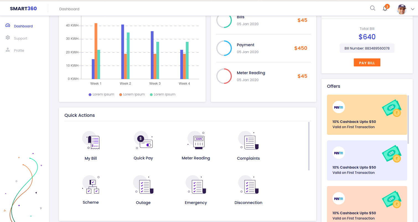Click the Complaints label
The image size is (418, 222).
248,158
